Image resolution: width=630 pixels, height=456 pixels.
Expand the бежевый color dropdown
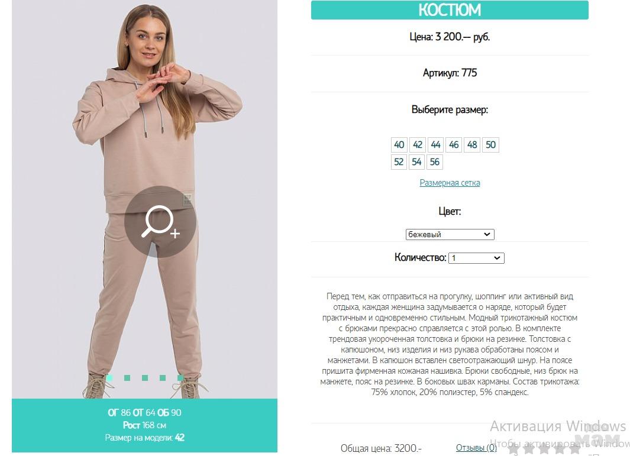click(x=450, y=234)
